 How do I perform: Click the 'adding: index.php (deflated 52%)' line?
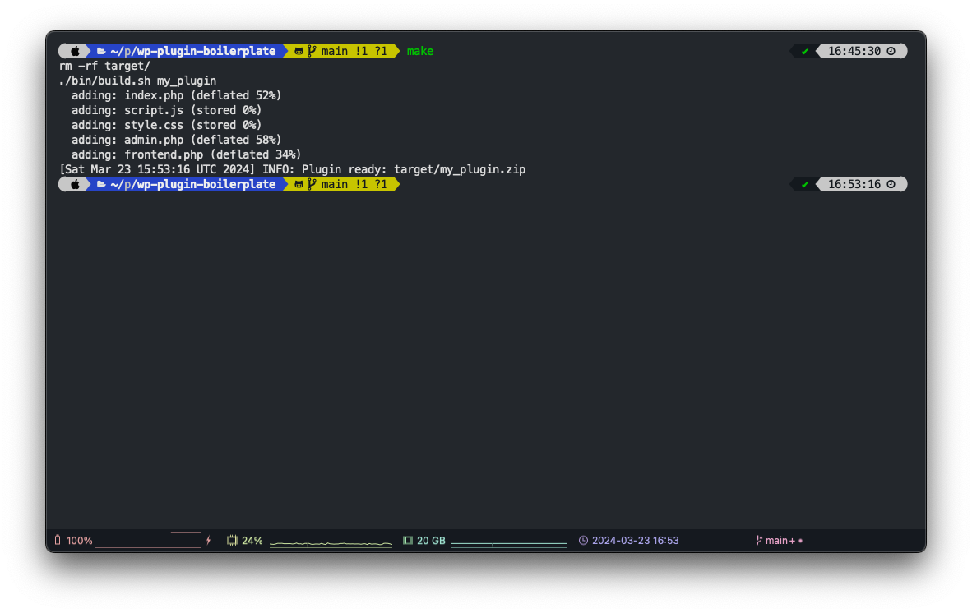point(176,95)
